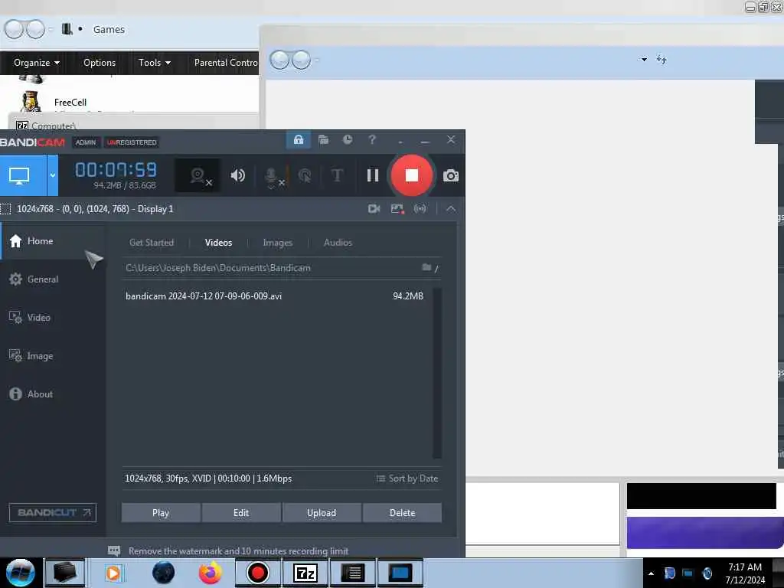Click back button in Games window
Image resolution: width=784 pixels, height=588 pixels.
[15, 29]
